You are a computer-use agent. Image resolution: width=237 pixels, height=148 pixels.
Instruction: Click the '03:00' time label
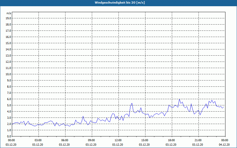[39, 140]
